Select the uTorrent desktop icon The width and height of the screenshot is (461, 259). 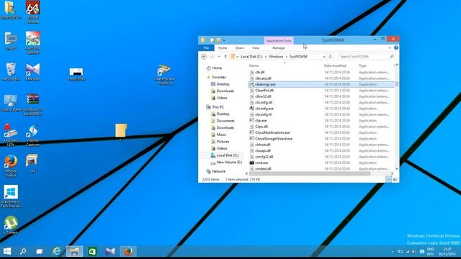[11, 225]
